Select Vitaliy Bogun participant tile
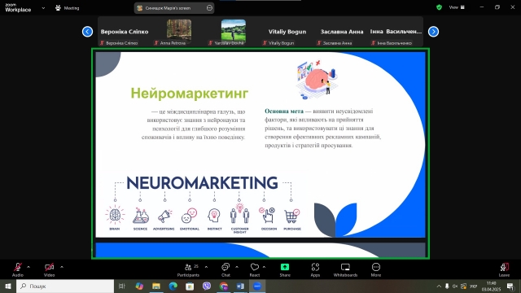This screenshot has width=521, height=293. tap(287, 32)
